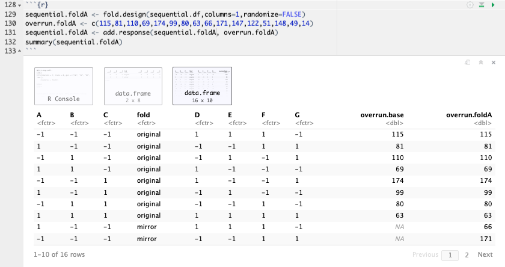Image resolution: width=505 pixels, height=267 pixels.
Task: Clear the chunk output with X icon
Action: pos(493,62)
